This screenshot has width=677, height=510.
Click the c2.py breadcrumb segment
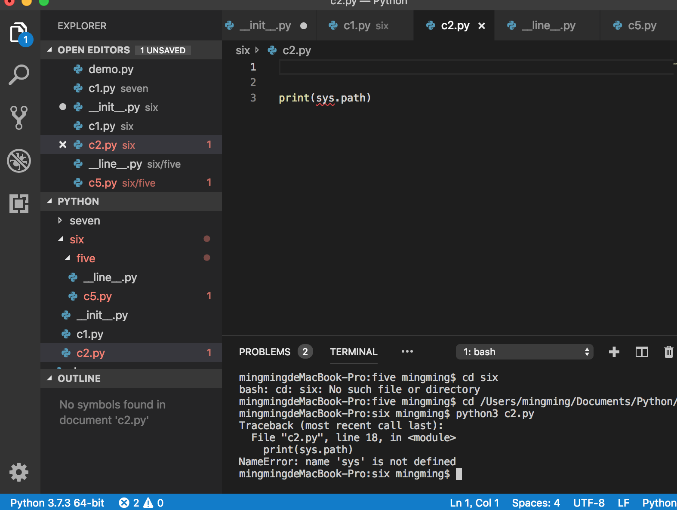tap(297, 50)
